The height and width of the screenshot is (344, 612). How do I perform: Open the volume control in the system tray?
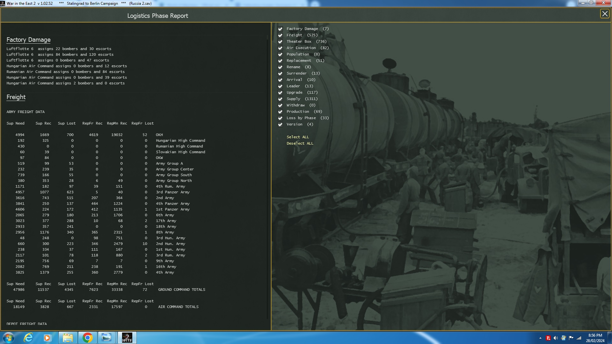tap(556, 337)
